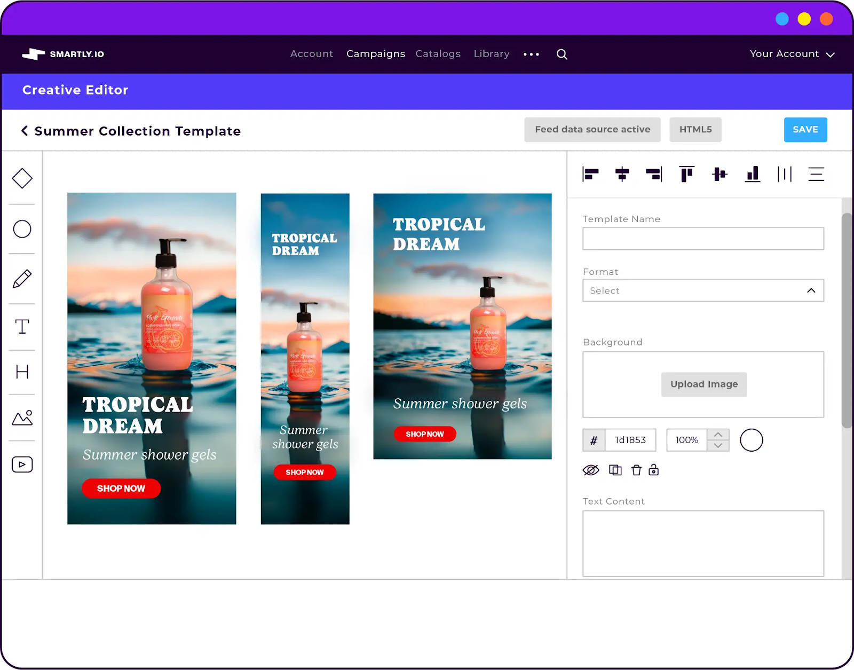The height and width of the screenshot is (670, 854).
Task: Pick the pencil draw tool
Action: (x=22, y=279)
